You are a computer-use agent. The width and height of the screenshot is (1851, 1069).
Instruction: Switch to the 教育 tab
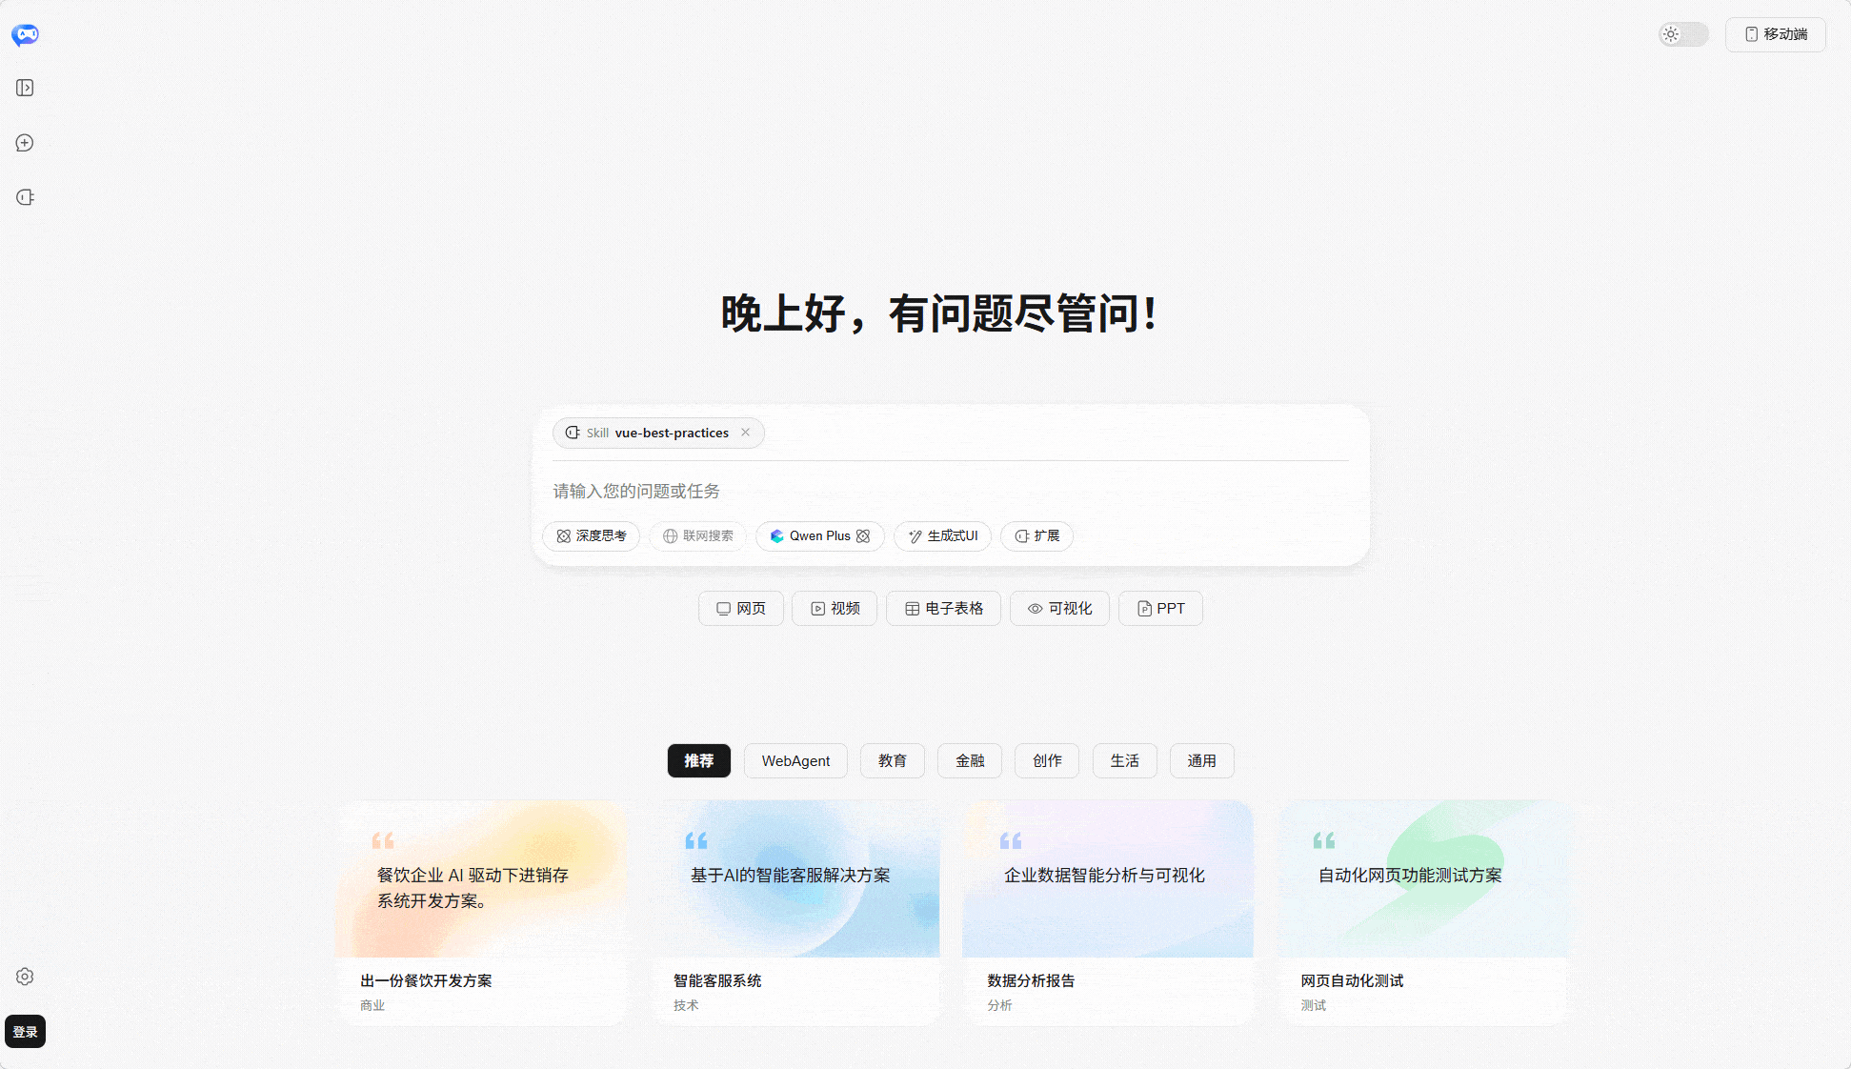[x=893, y=761]
